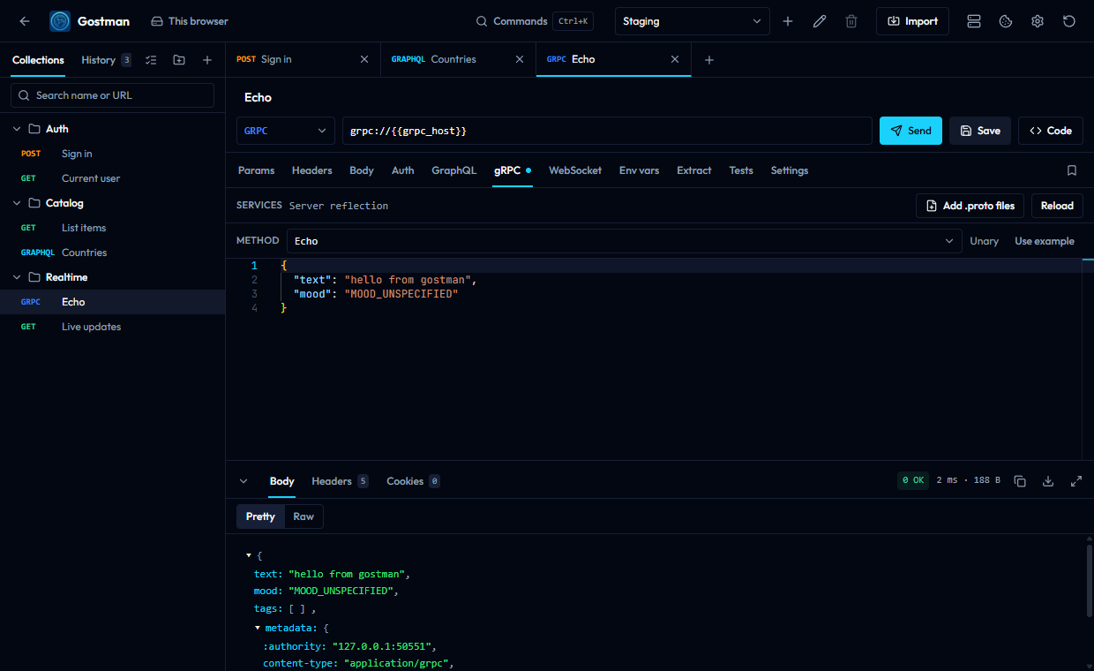1094x671 pixels.
Task: Open the Env vars tab
Action: click(x=640, y=170)
